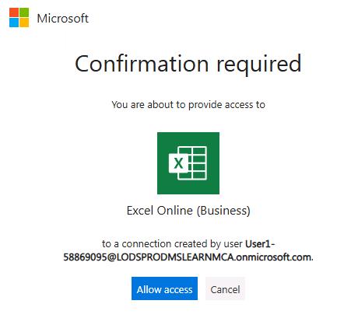This screenshot has height=325, width=358.
Task: Click the bold User1- text
Action: (x=260, y=243)
